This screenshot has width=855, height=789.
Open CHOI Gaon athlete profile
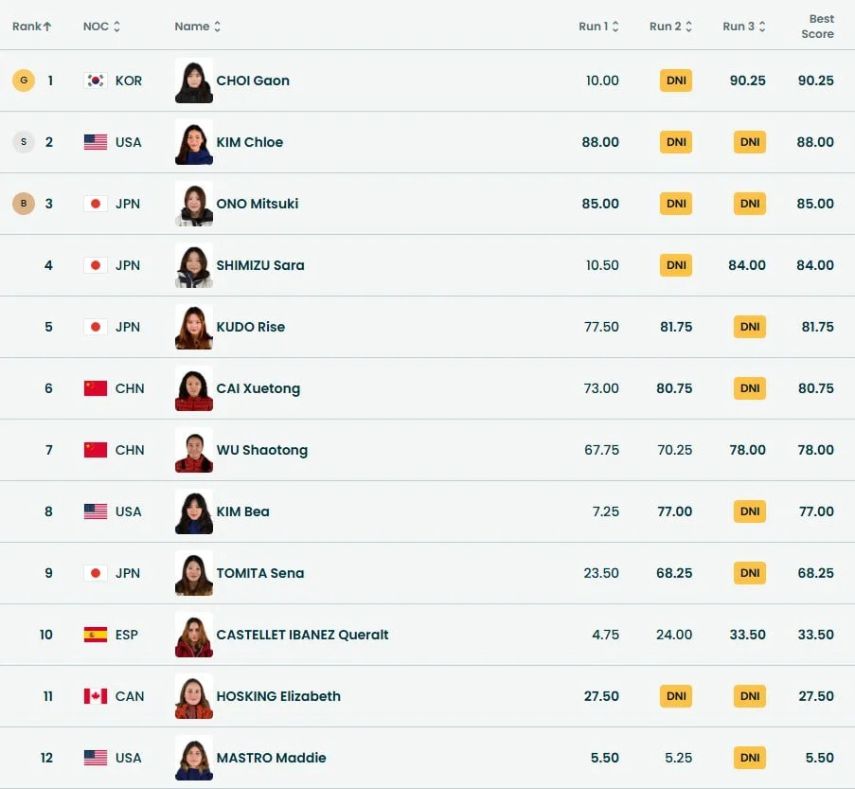pos(253,81)
